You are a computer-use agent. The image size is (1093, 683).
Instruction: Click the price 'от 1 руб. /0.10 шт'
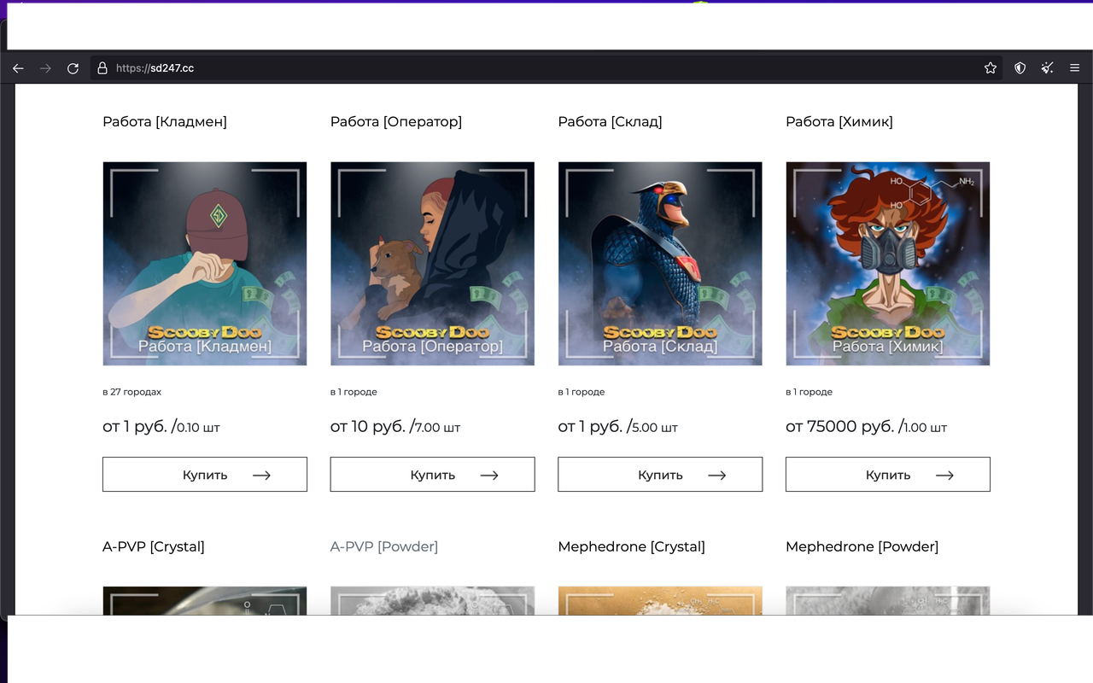pos(161,427)
